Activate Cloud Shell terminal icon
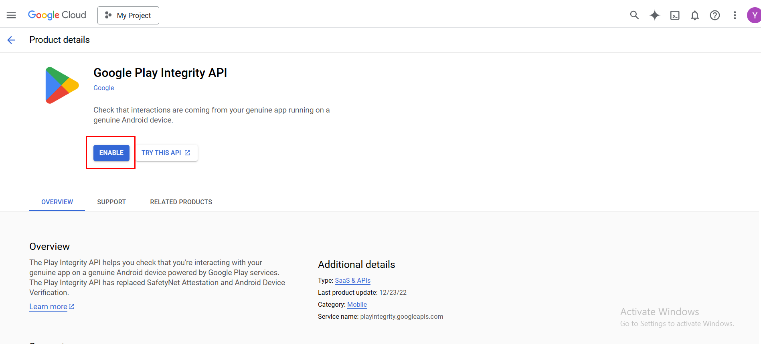Viewport: 761px width, 344px height. 675,15
